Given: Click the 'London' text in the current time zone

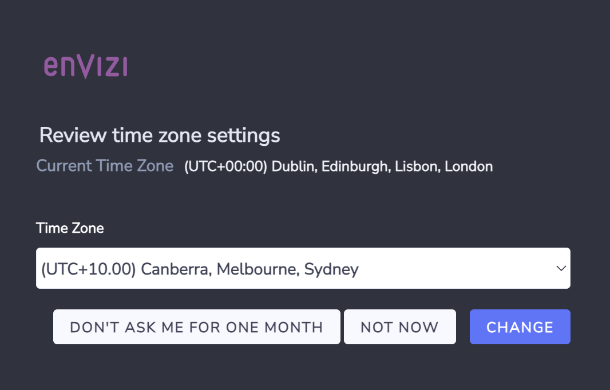Looking at the screenshot, I should tap(469, 166).
